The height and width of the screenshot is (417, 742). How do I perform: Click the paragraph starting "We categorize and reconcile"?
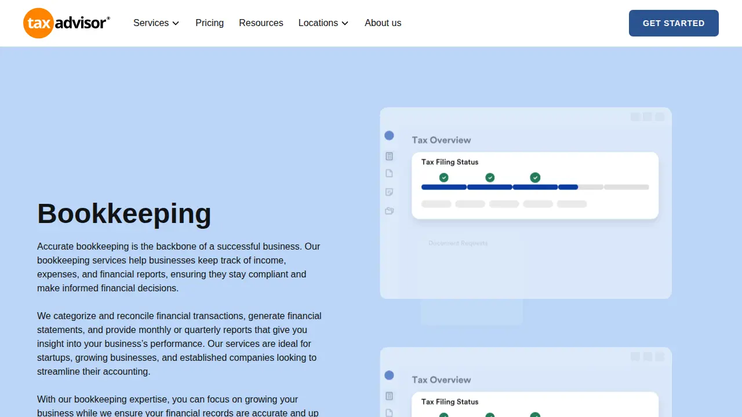(179, 343)
